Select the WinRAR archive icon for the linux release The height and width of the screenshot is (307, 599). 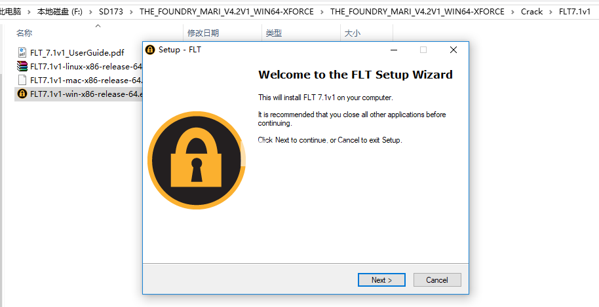(22, 66)
